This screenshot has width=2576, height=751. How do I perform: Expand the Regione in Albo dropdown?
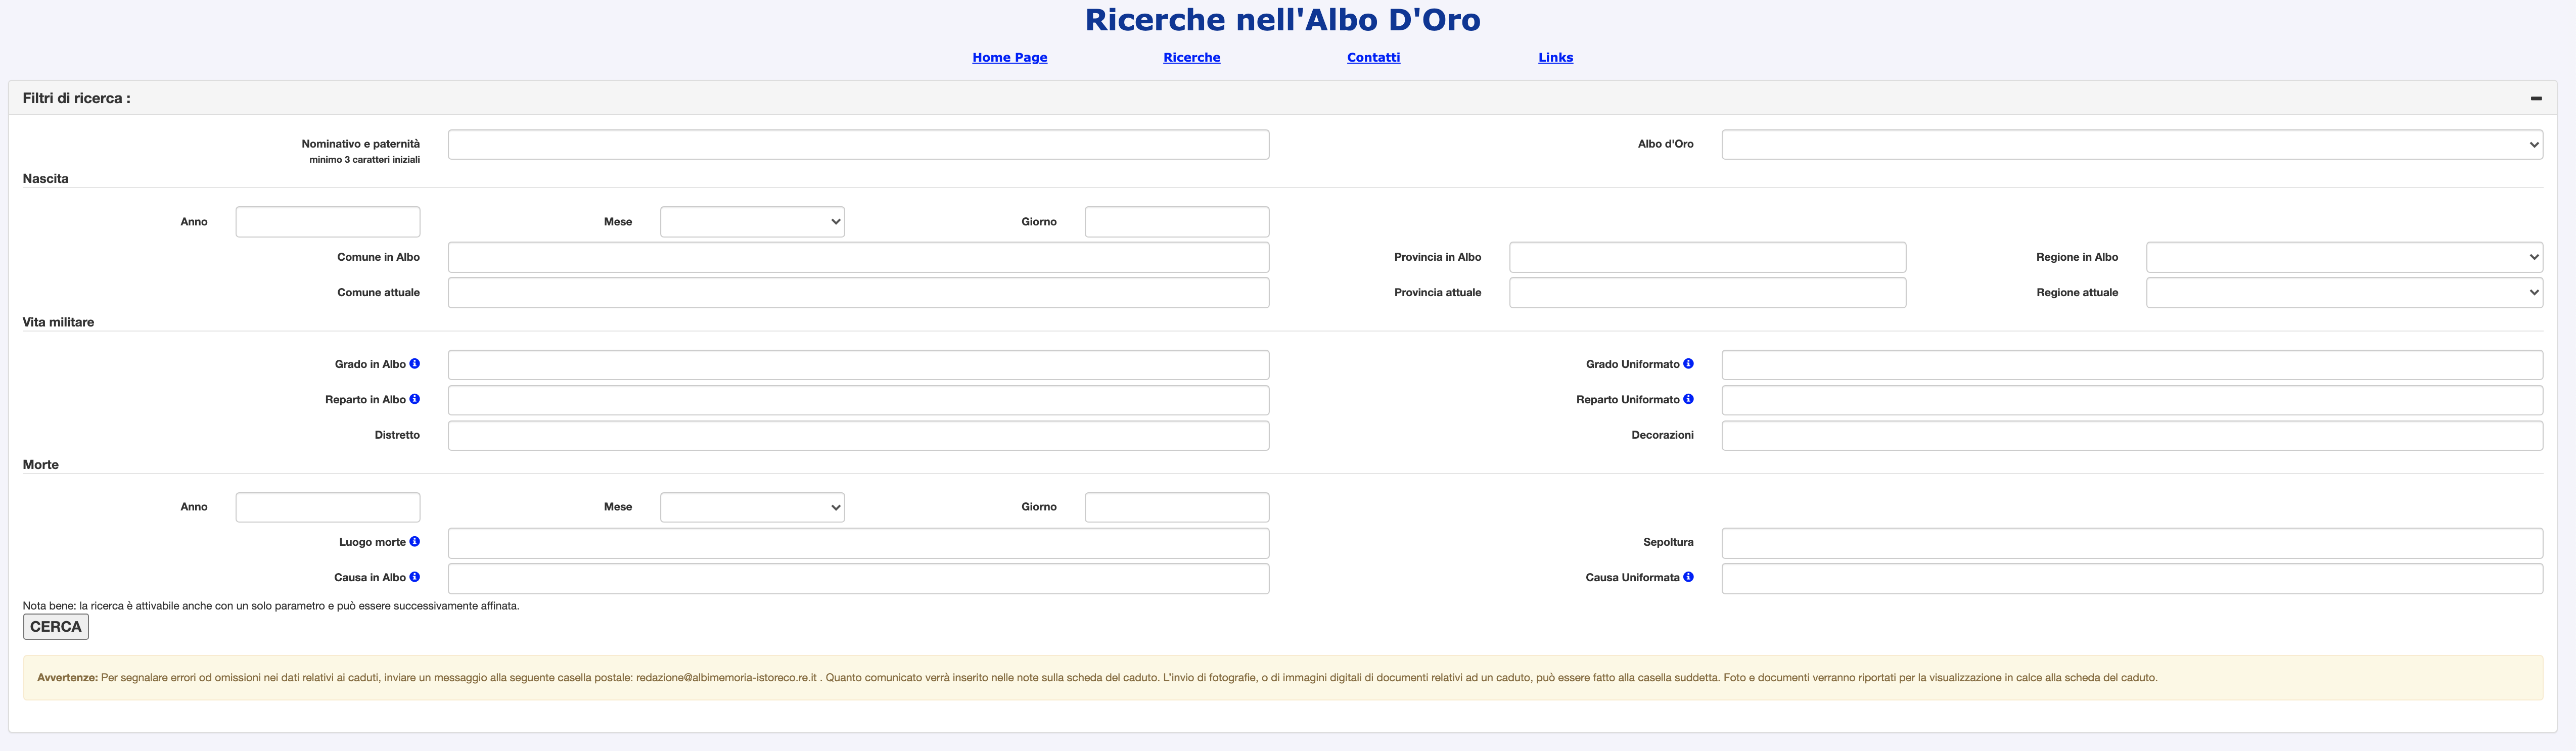tap(2343, 257)
